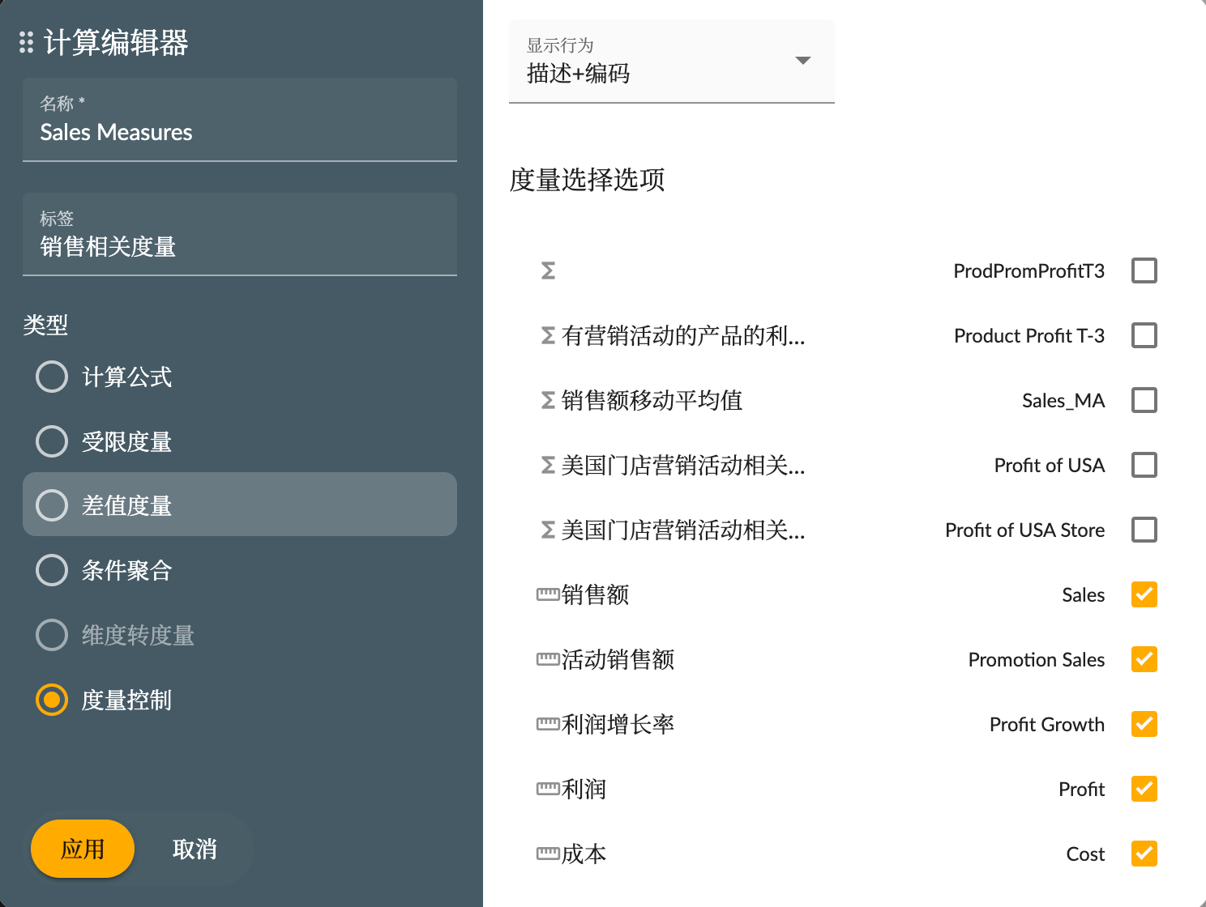Uncheck the Cost measure checkbox
This screenshot has height=907, width=1206.
coord(1144,853)
